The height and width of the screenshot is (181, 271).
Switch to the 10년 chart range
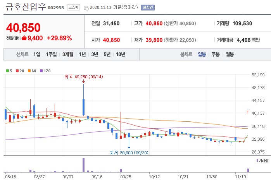(x=121, y=54)
